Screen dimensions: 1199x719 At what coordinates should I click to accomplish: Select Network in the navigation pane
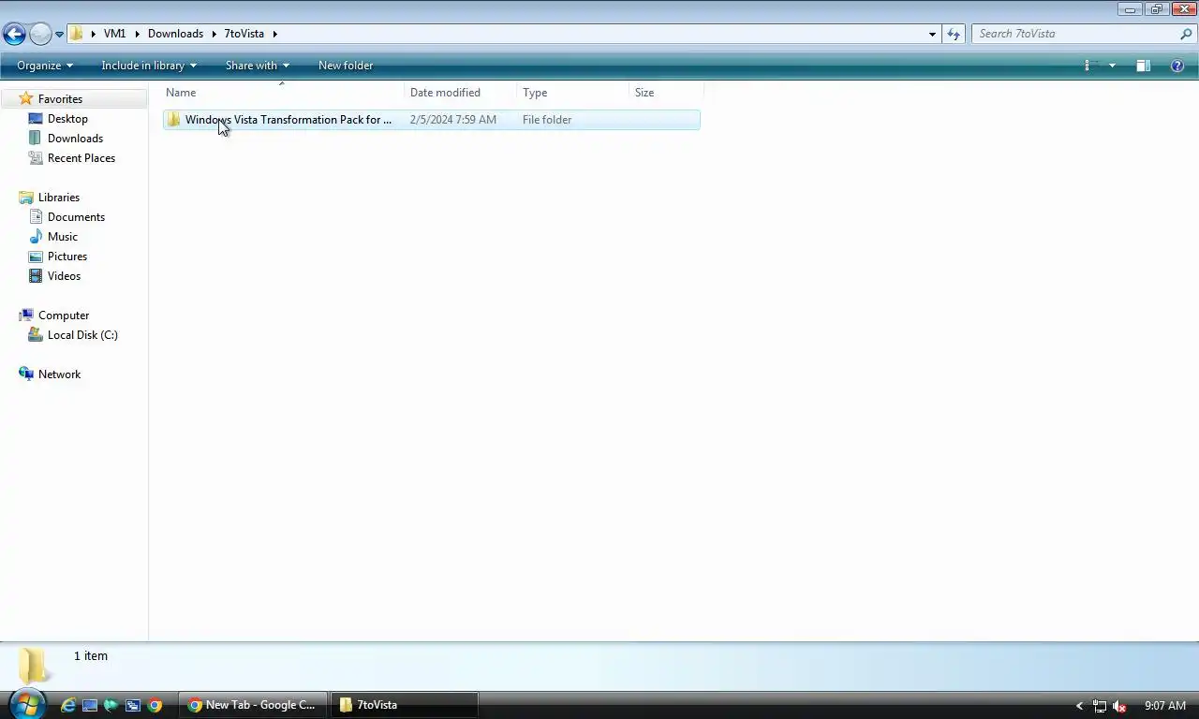(x=59, y=374)
